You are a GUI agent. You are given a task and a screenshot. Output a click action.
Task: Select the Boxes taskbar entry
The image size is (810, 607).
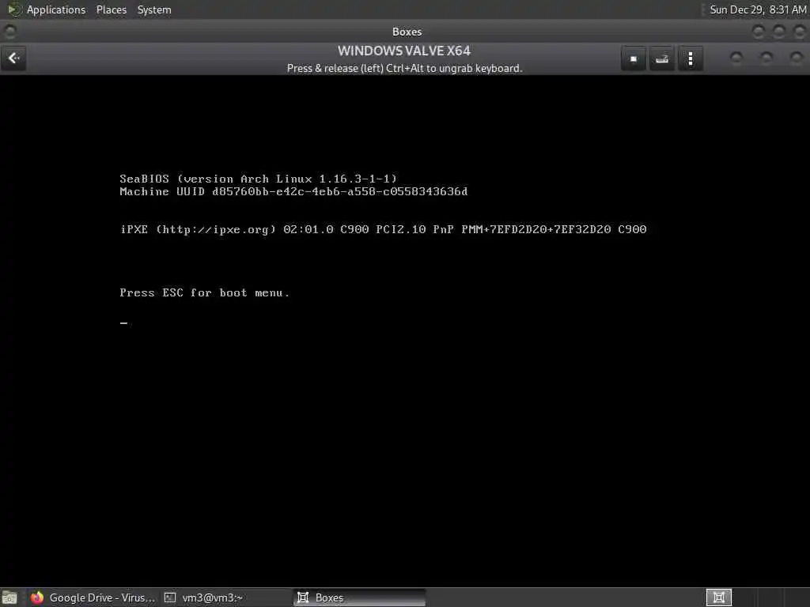tap(360, 598)
